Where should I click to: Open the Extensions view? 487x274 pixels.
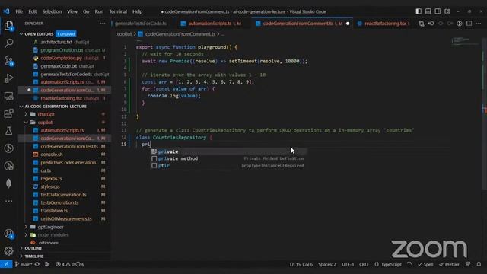tap(8, 113)
